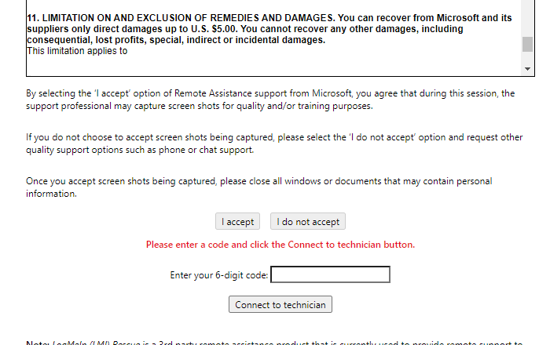Click the 'Connect to technician' button
The image size is (550, 345).
280,304
